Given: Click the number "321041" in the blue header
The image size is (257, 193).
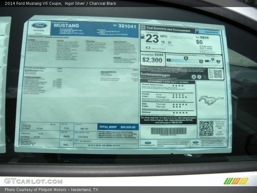Looking at the screenshot, I should [x=127, y=26].
